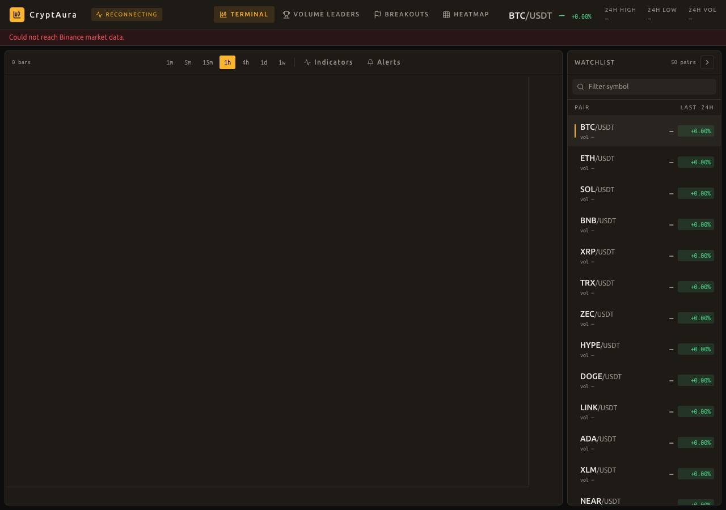Set chart interval to 4h
Viewport: 726px width, 510px height.
coord(246,62)
